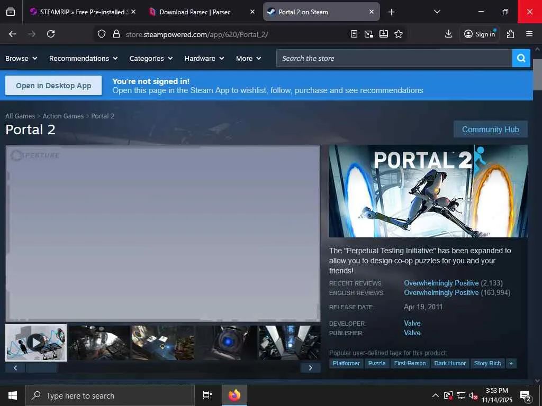
Task: Click the site security padlock icon
Action: (x=116, y=34)
